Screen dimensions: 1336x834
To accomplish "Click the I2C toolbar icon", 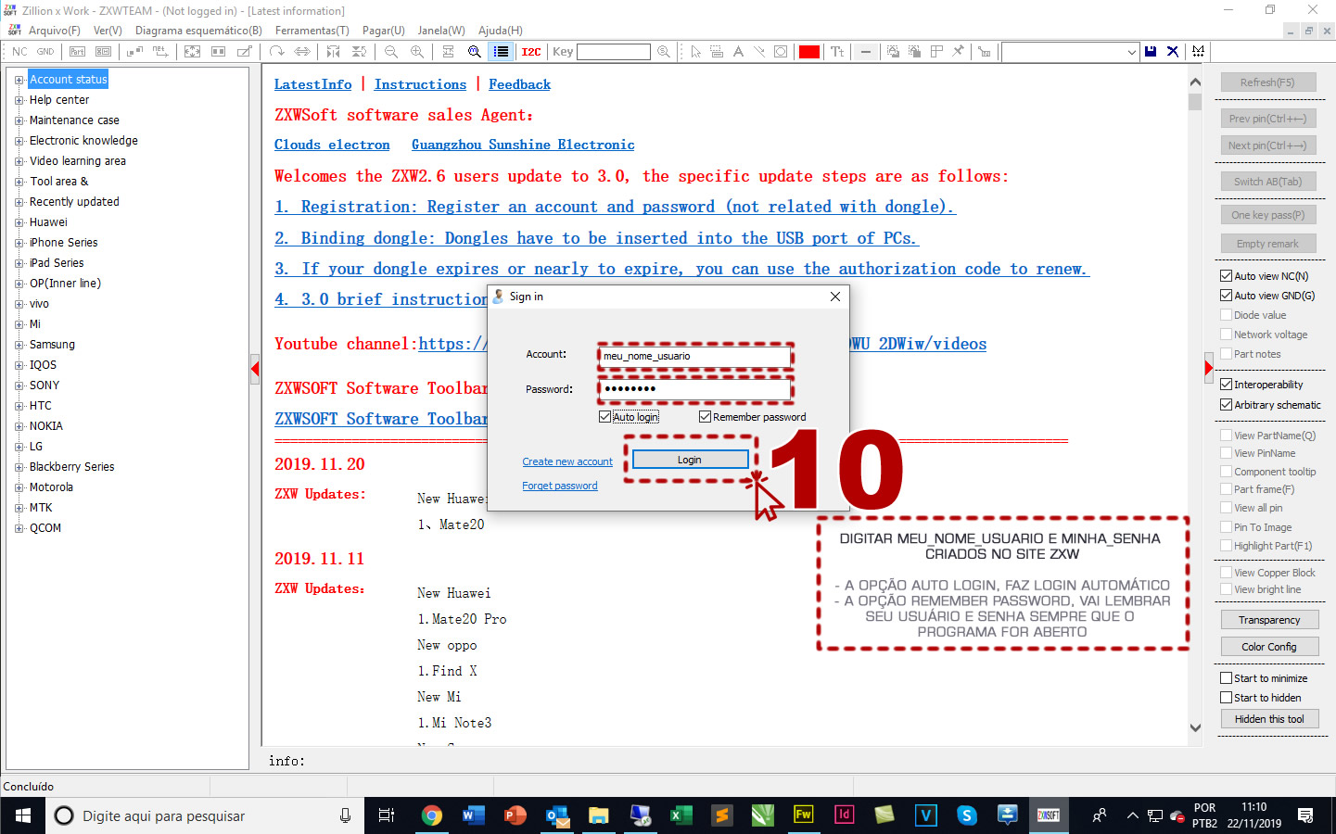I will click(530, 52).
